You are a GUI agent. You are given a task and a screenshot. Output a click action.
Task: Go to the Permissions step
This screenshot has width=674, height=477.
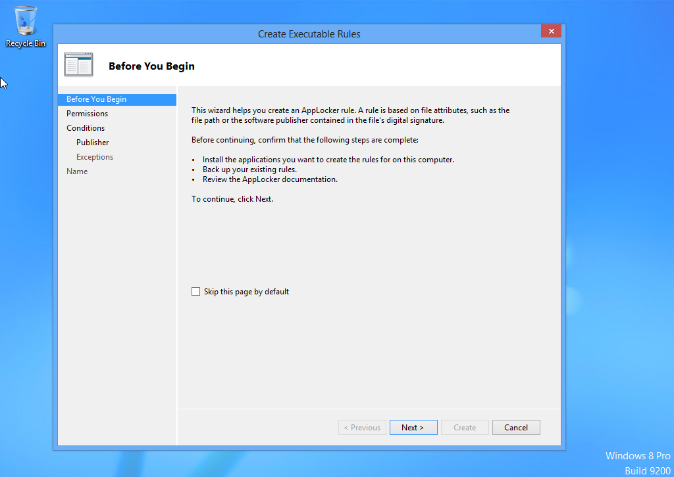point(87,114)
